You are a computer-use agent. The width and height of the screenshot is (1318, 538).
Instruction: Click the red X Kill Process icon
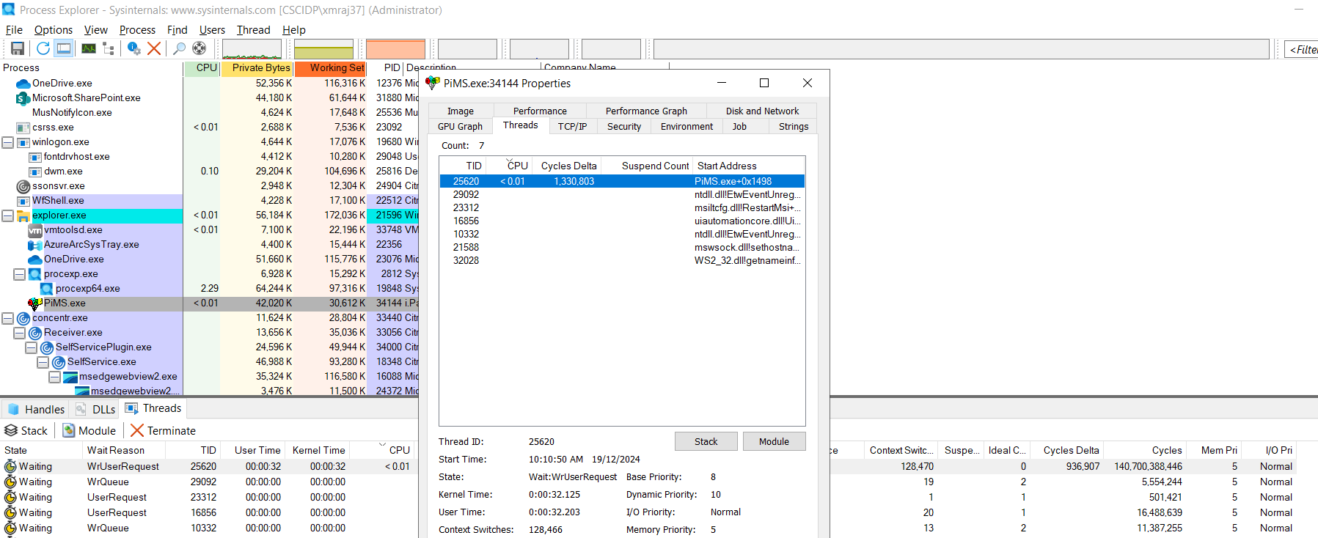tap(154, 48)
